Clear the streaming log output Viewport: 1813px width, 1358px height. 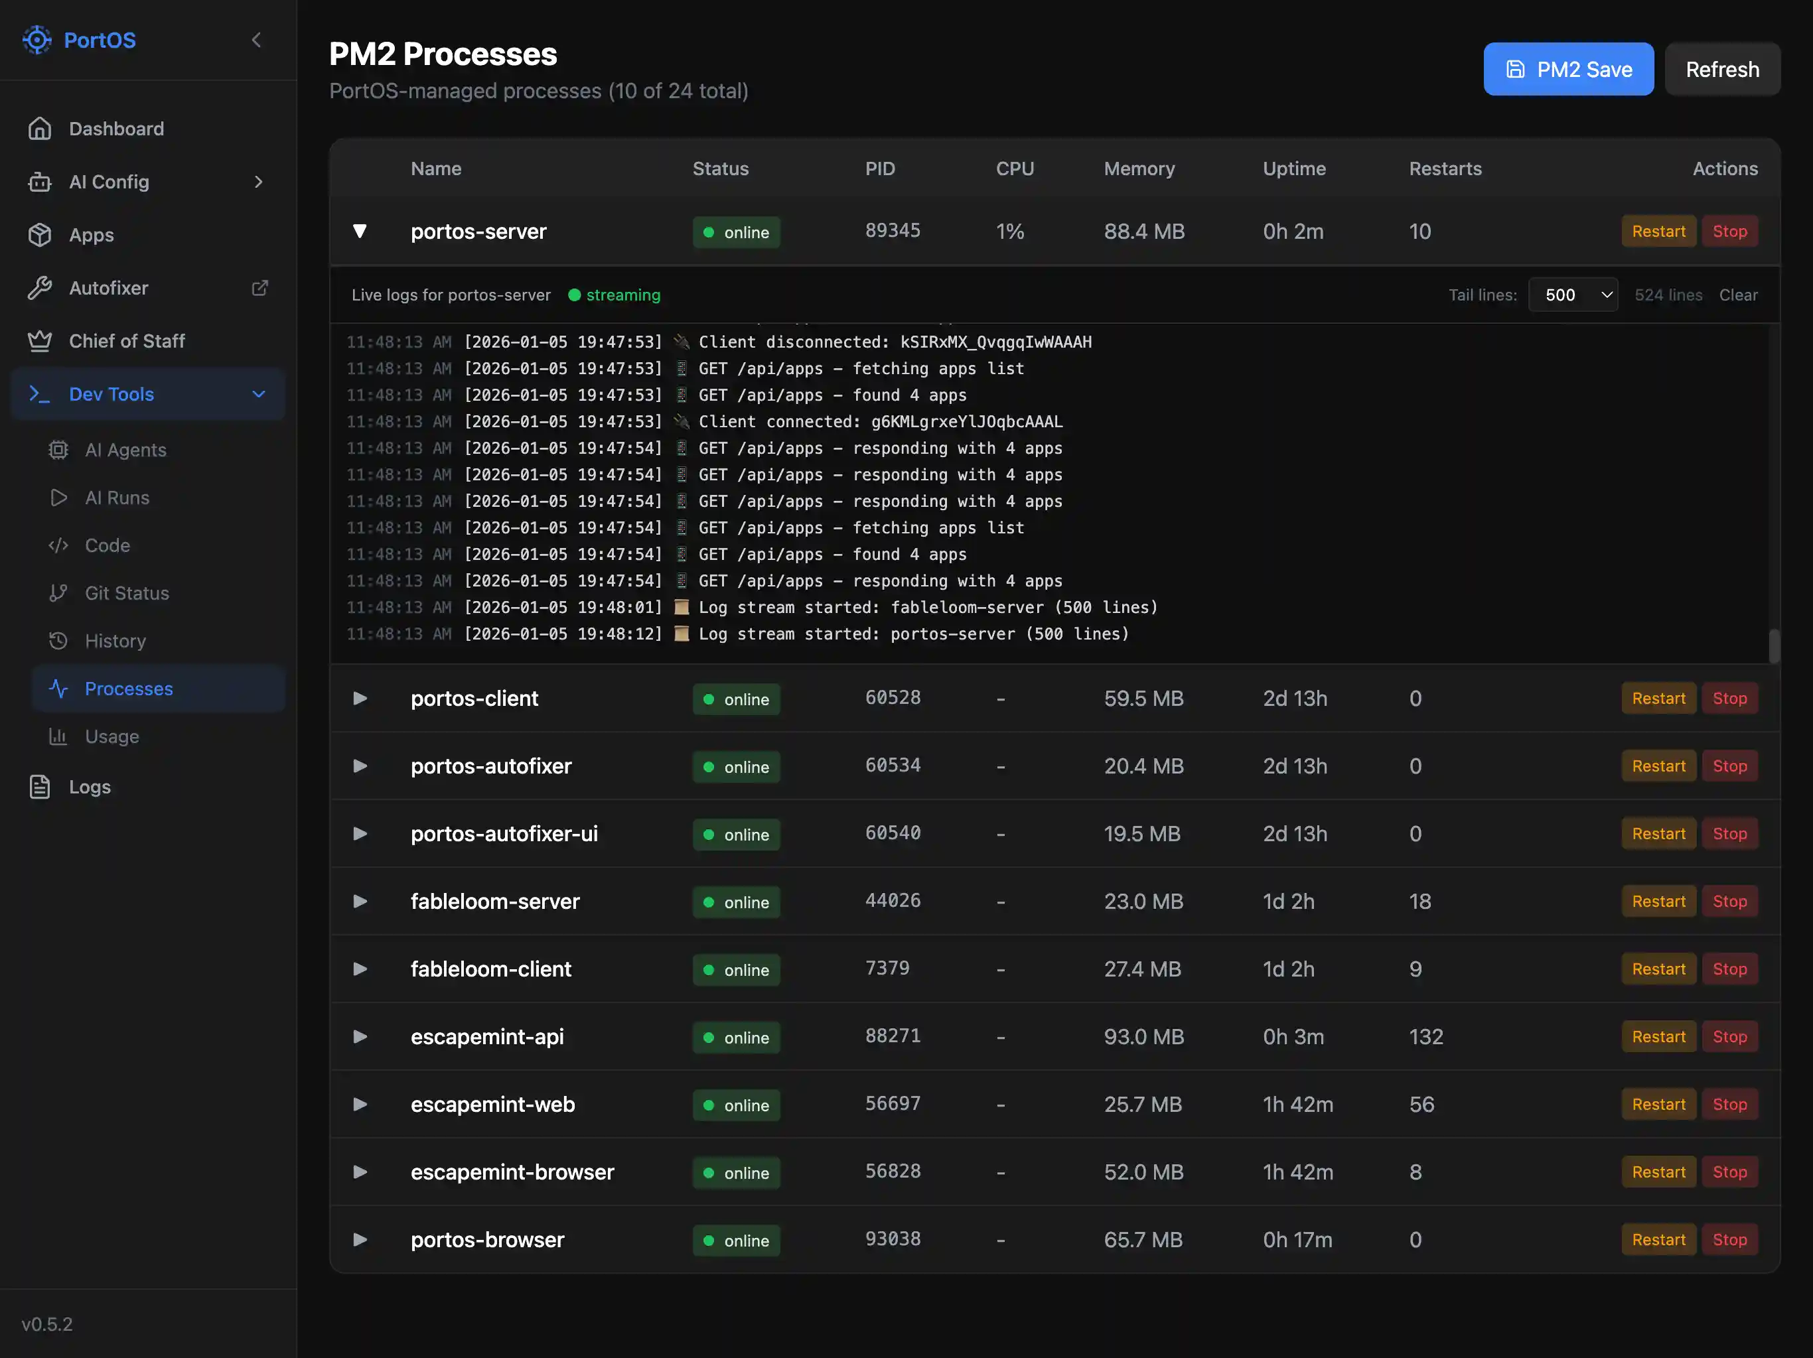[1739, 294]
